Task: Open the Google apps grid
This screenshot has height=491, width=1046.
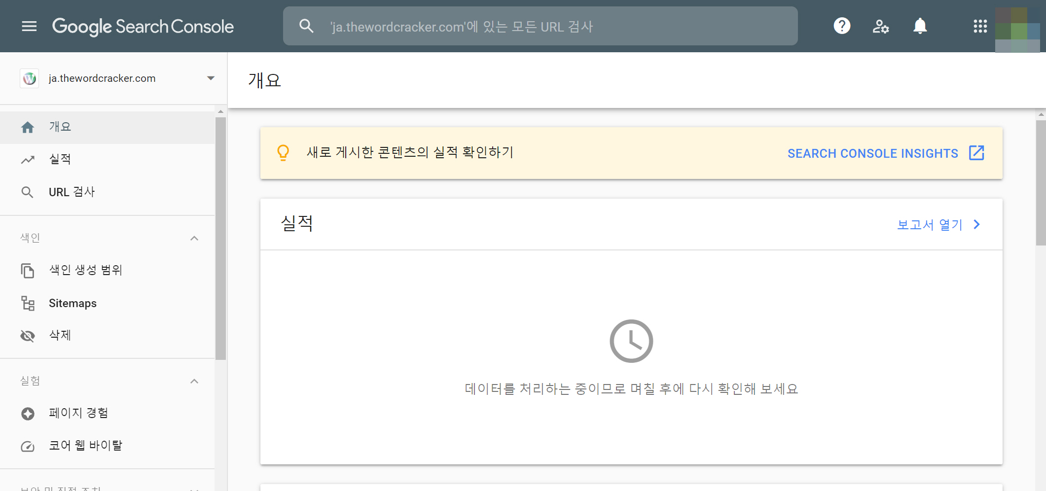Action: [980, 26]
